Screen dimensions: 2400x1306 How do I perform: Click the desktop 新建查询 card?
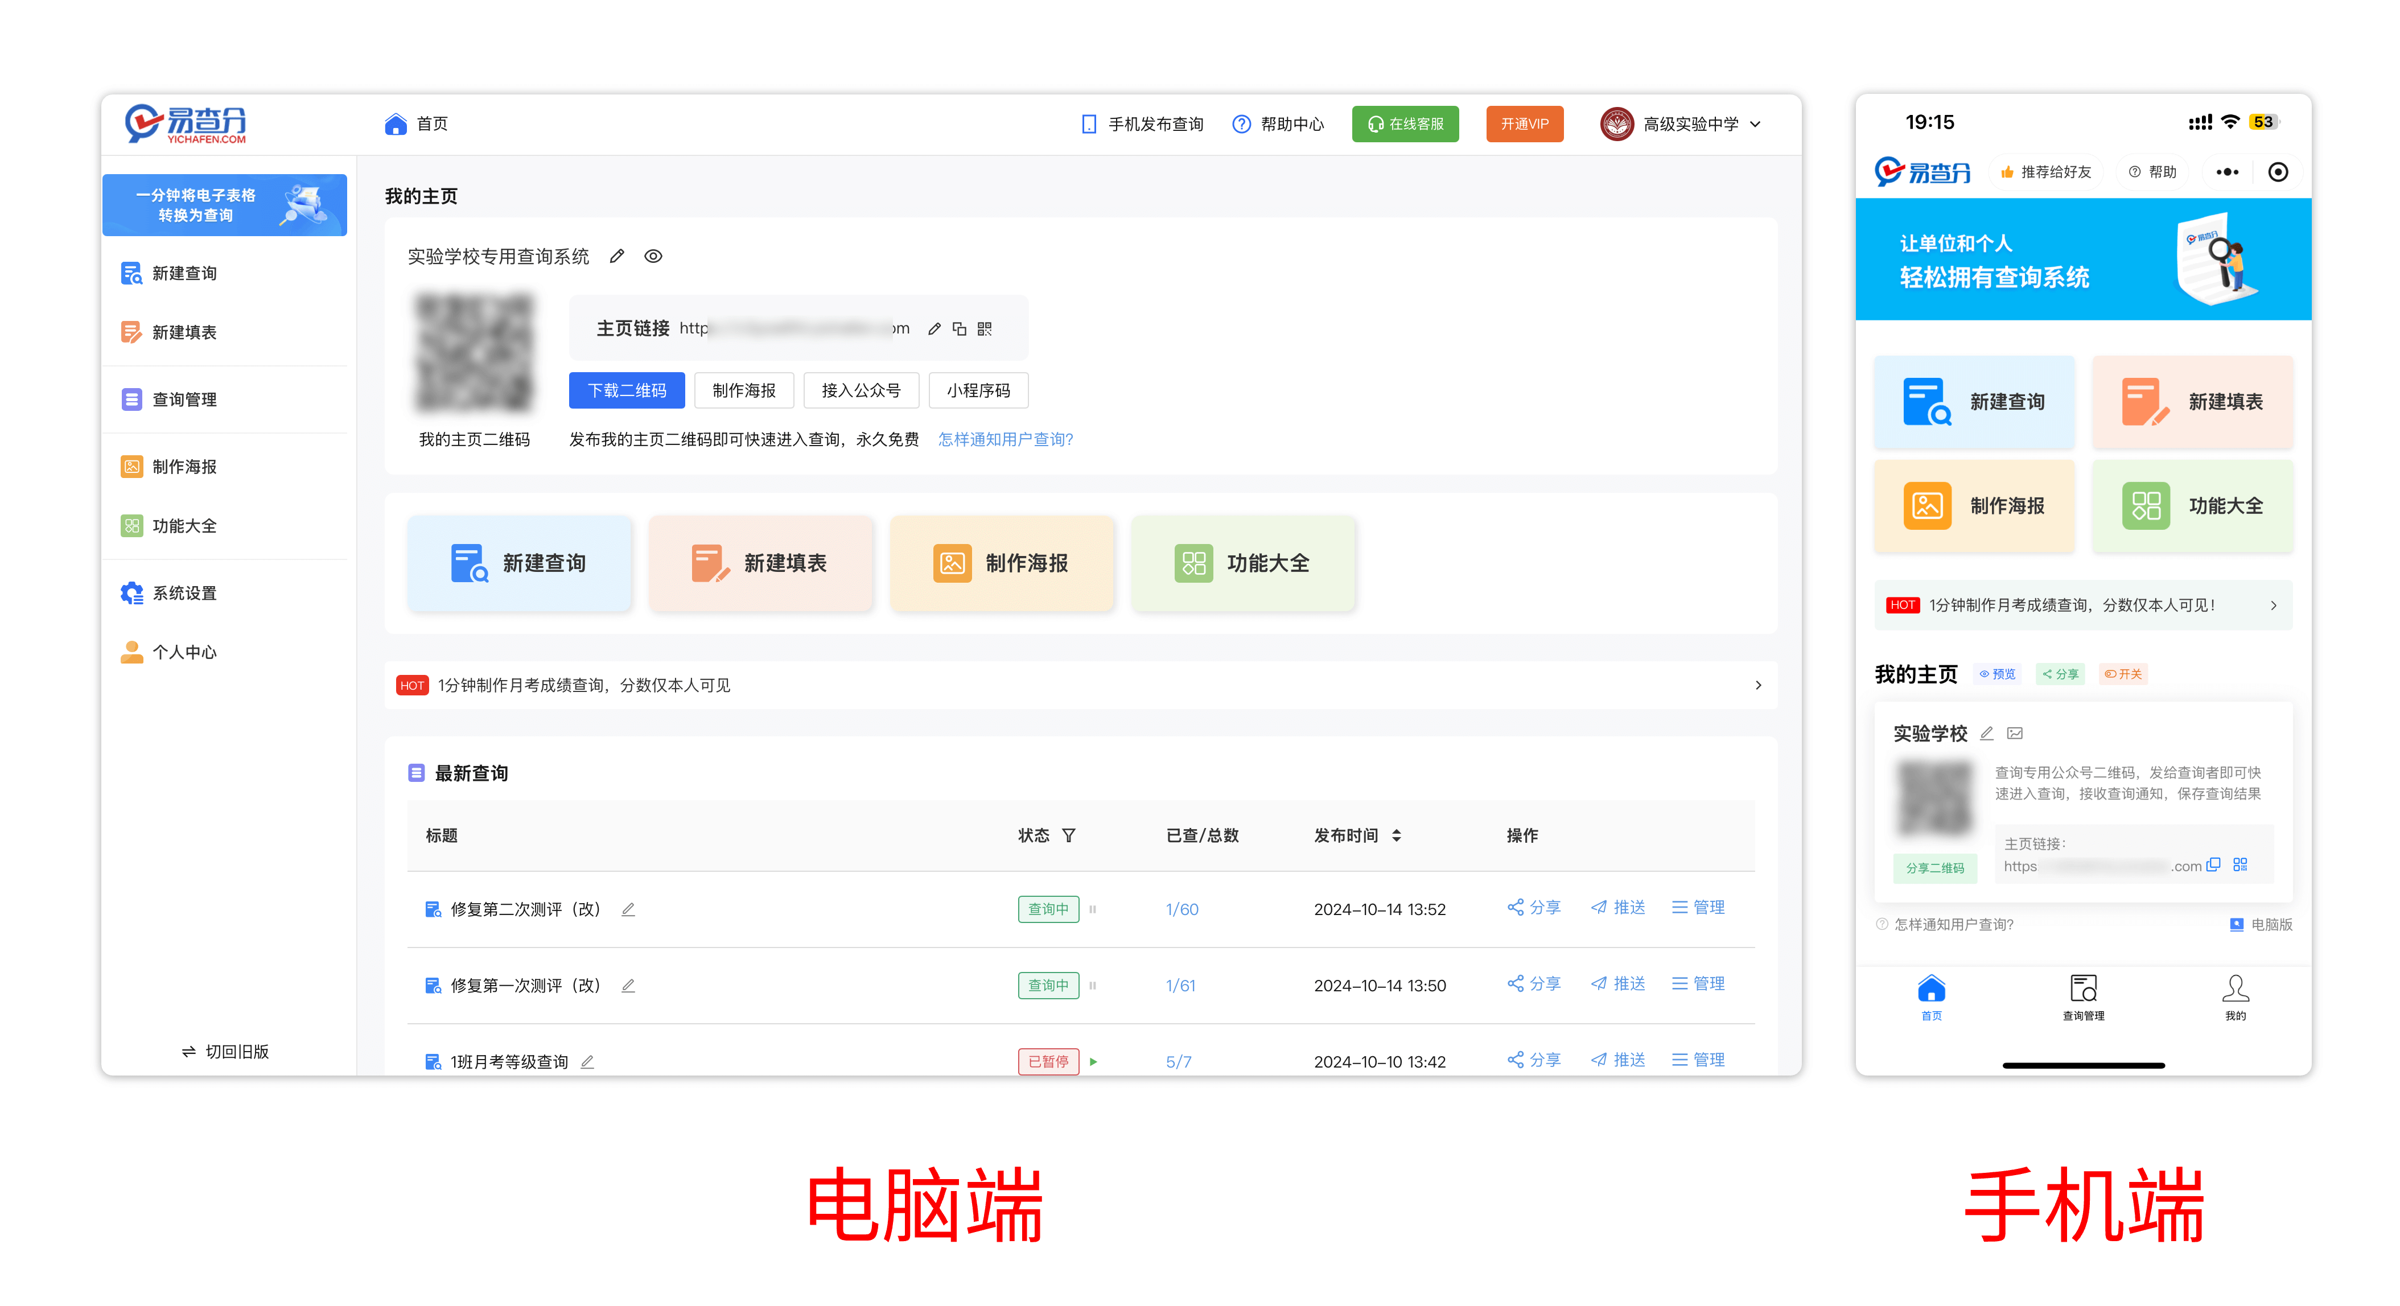coord(519,563)
